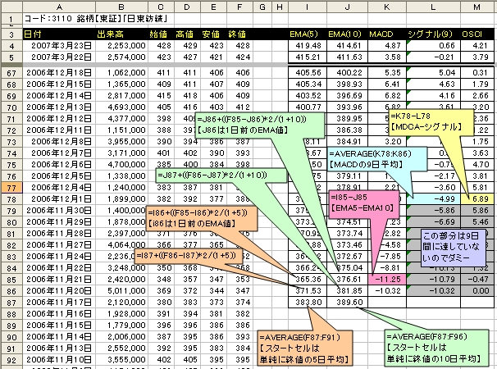This screenshot has height=369, width=497.
Task: Click green callout '=AVERAGE(F87:F96)'
Action: [x=436, y=348]
